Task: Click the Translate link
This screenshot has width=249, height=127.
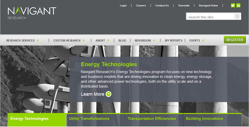Action: click(184, 5)
